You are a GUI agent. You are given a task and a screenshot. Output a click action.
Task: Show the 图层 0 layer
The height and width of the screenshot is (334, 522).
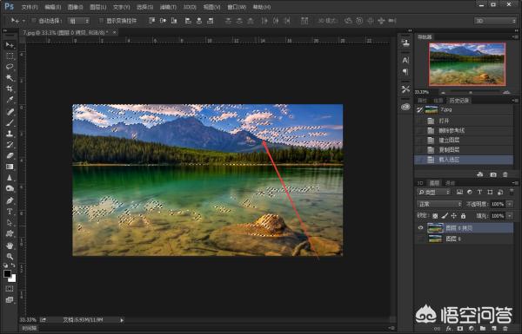(x=420, y=239)
